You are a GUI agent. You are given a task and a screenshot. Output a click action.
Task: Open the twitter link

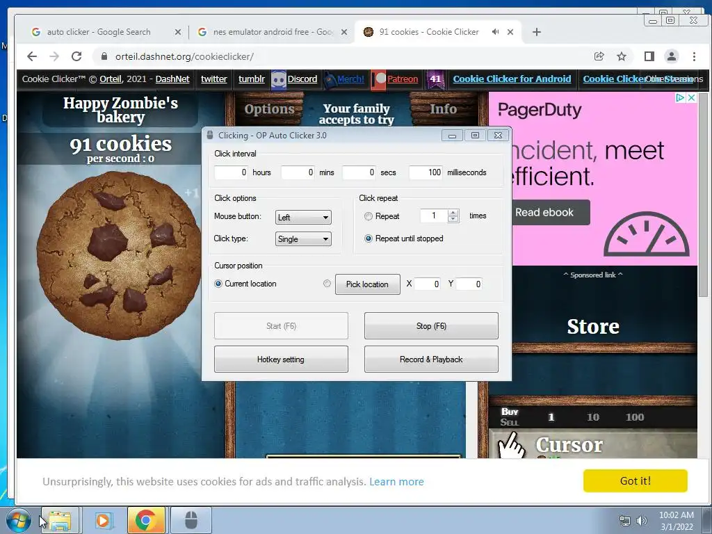click(214, 79)
